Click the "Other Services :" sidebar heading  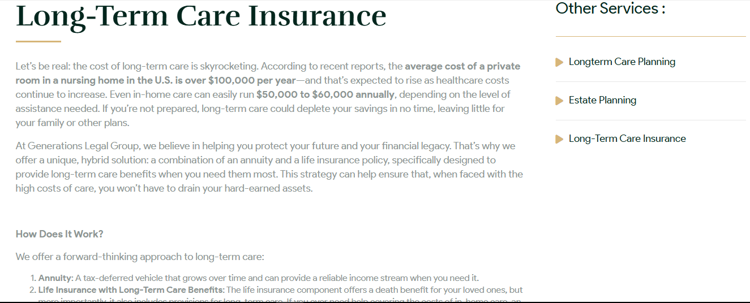(610, 8)
